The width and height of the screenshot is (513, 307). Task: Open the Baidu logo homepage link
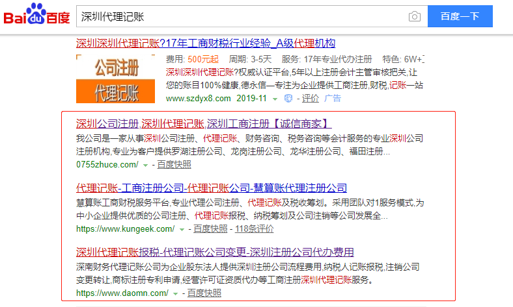(x=36, y=14)
